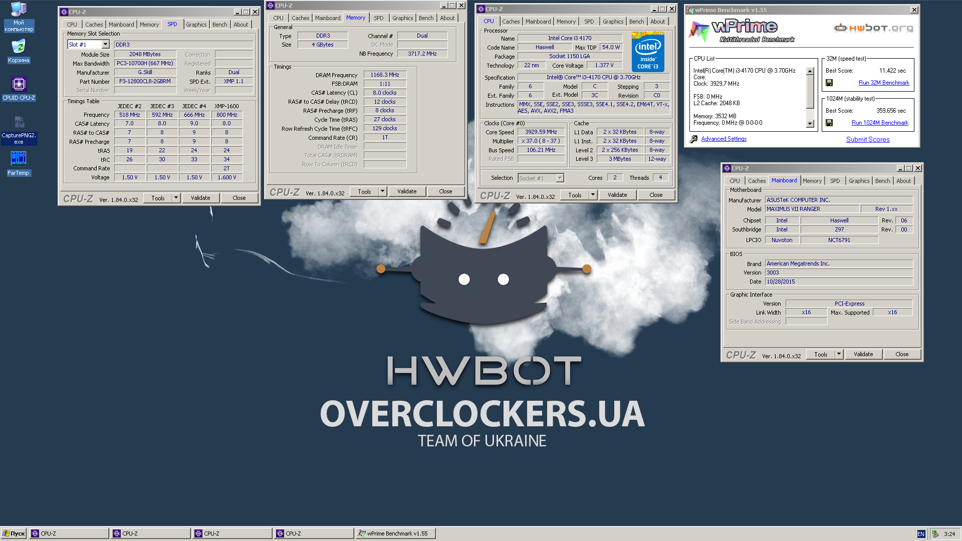Expand the Socket #1 selection dropdown
The height and width of the screenshot is (541, 962).
pos(560,178)
